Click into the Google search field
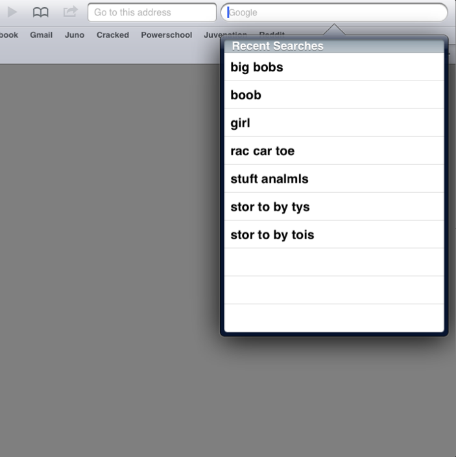This screenshot has height=457, width=456. pos(334,12)
